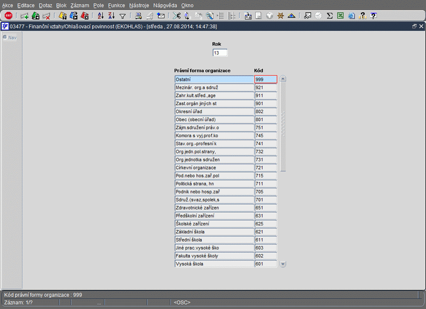Click the code field 721
Screen dimensions: 426x309
click(266, 168)
